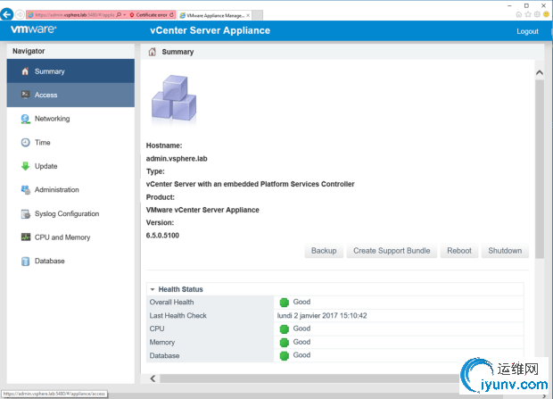
Task: Reboot the appliance
Action: 459,251
